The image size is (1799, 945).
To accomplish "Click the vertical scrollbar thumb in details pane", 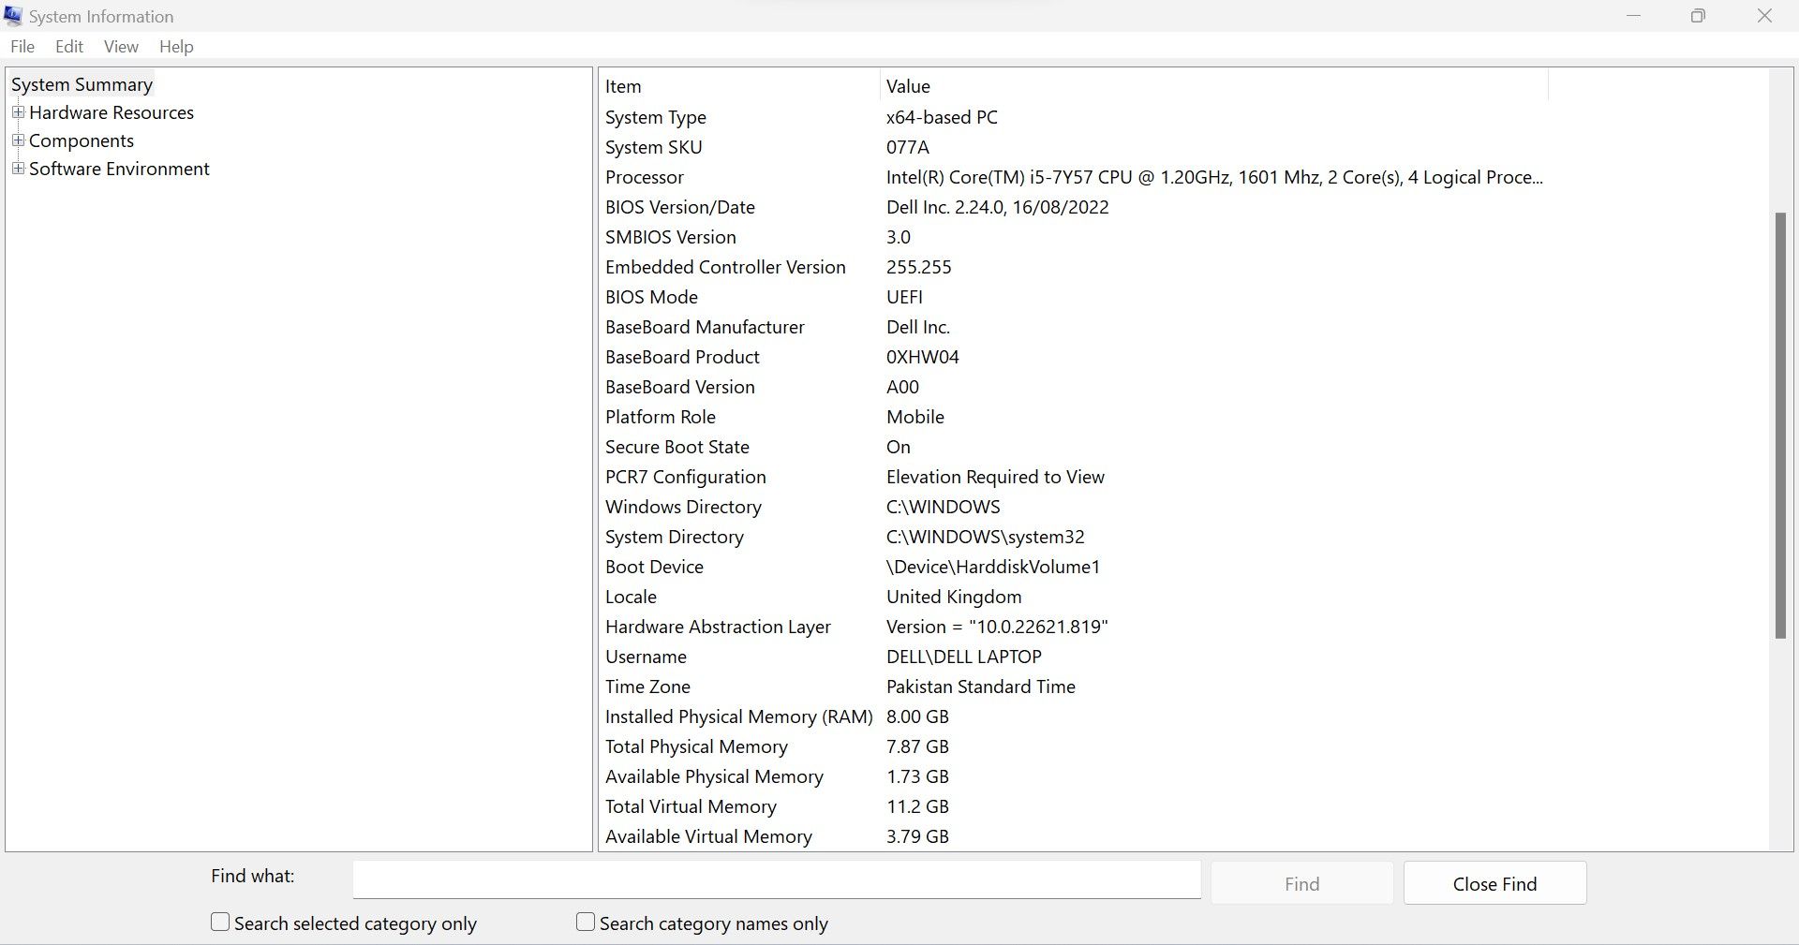I will point(1780,426).
